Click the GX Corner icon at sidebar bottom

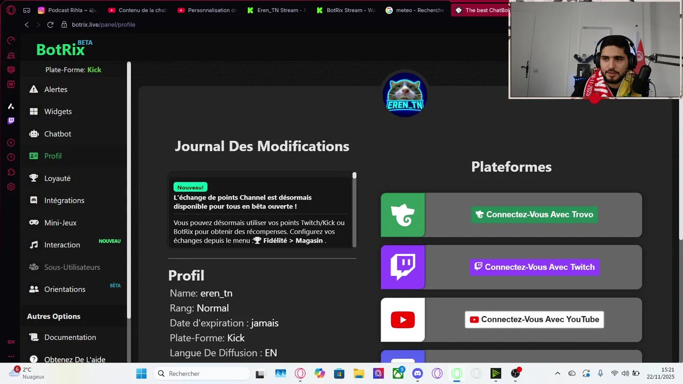click(x=11, y=342)
